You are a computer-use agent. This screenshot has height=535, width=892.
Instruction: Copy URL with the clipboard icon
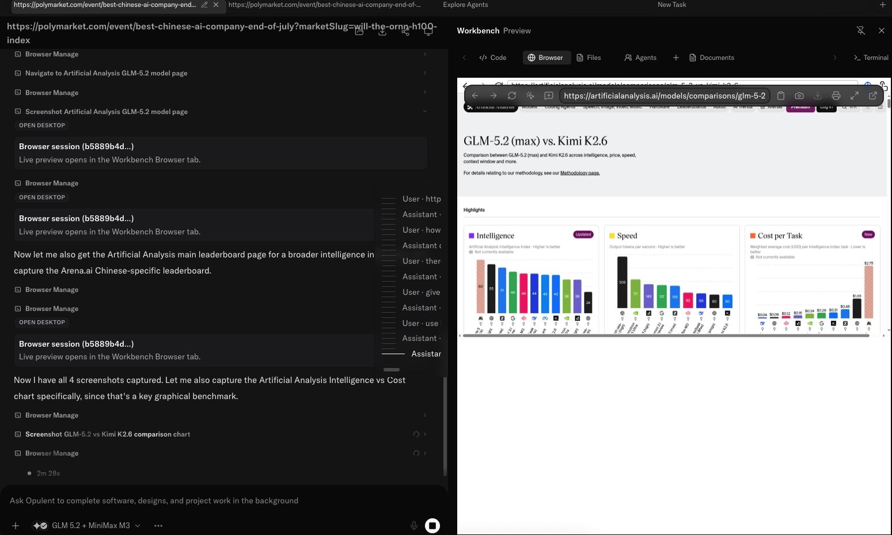click(781, 96)
